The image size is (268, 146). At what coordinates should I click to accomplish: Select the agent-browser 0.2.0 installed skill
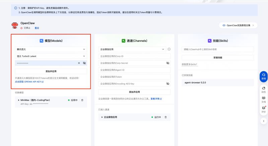(x=218, y=82)
